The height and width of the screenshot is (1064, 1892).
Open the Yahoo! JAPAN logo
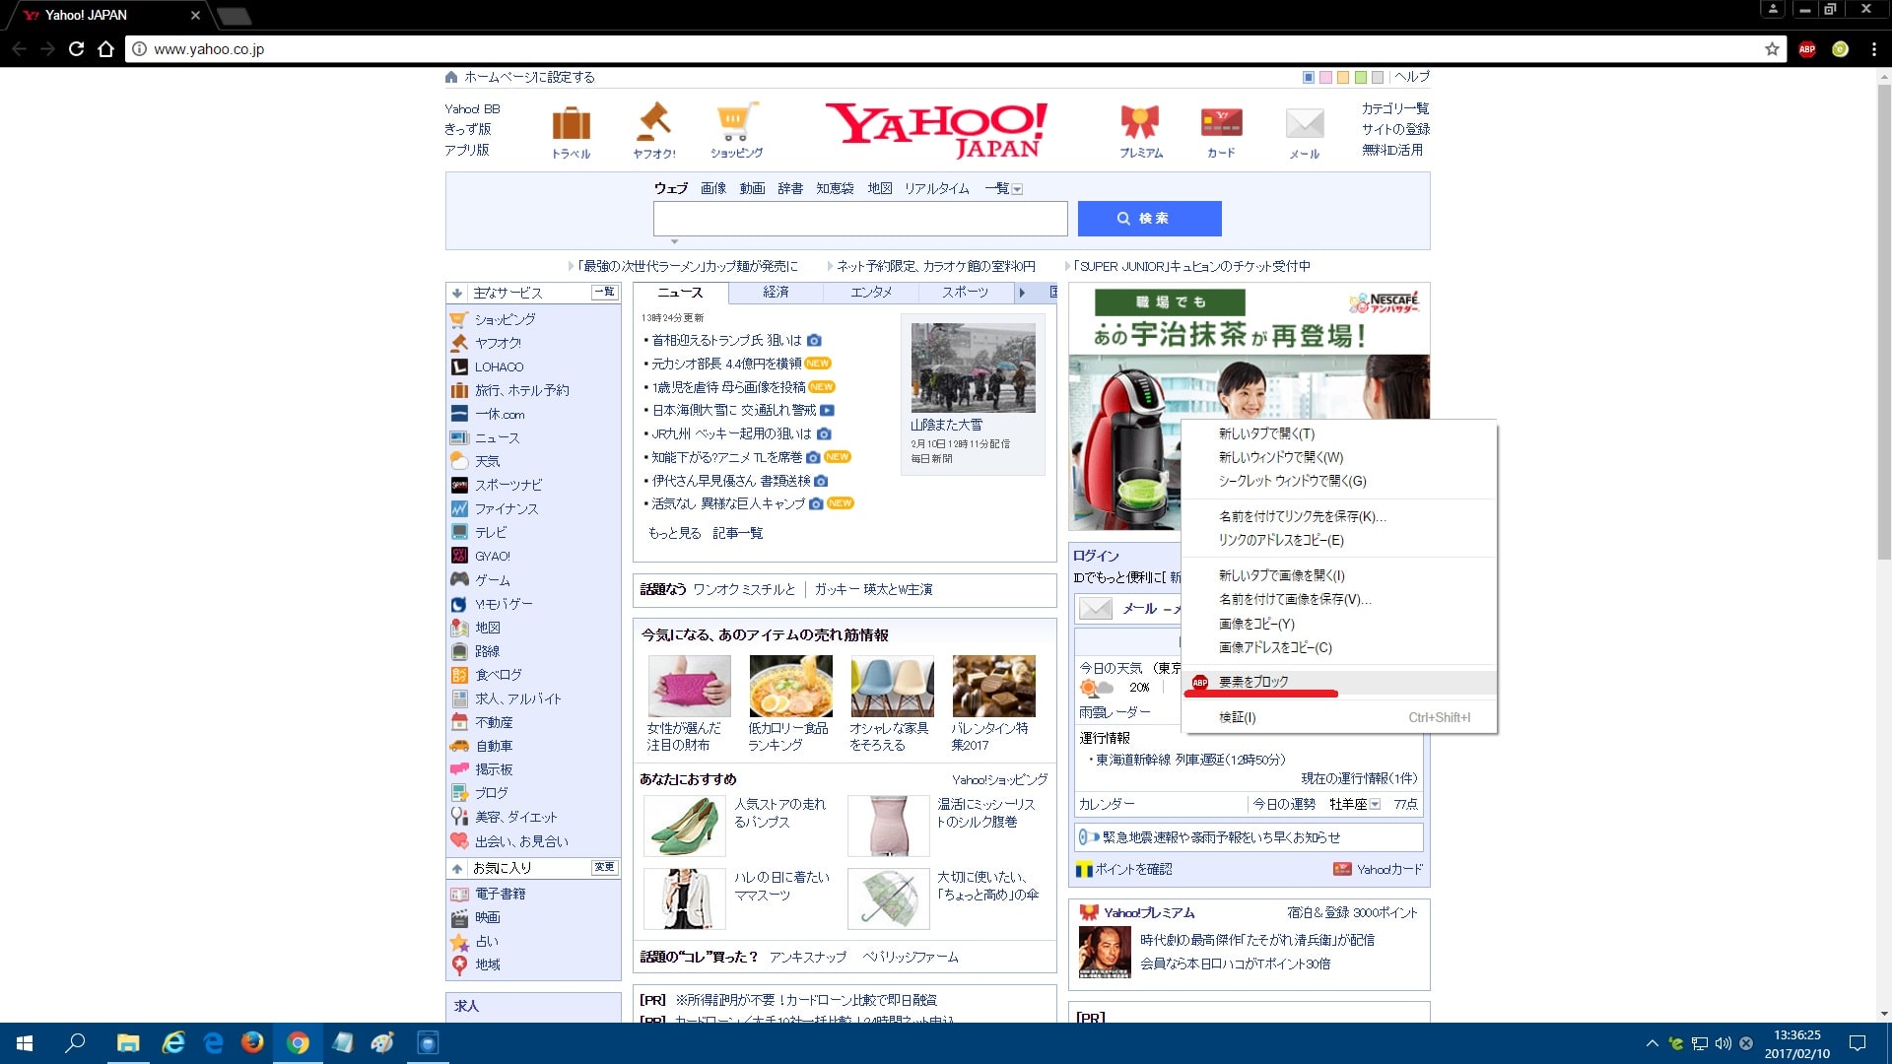[x=937, y=129]
